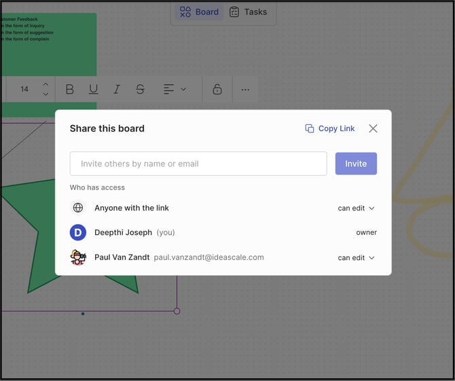Click the Bold formatting icon
Screen dimensions: 455x381
tap(70, 89)
